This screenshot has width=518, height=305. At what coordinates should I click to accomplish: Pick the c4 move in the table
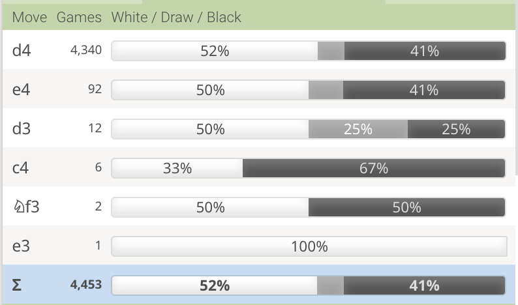point(21,167)
